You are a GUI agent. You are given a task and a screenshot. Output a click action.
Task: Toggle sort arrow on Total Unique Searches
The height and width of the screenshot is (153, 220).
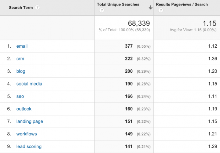(151, 7)
